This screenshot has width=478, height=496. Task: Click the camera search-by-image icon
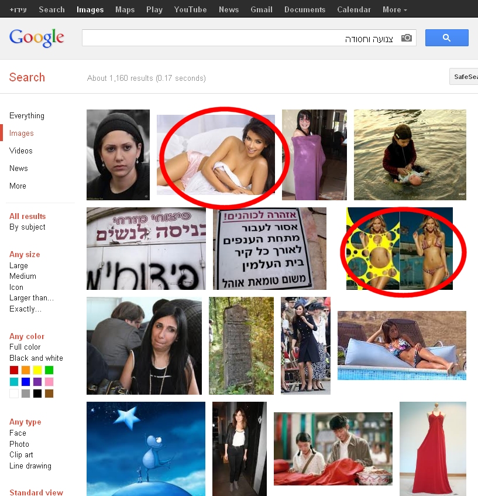tap(407, 38)
